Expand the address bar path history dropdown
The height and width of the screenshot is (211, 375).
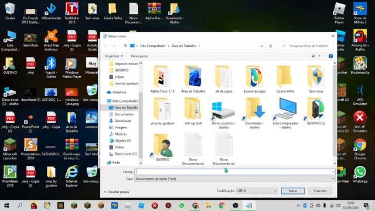[x=261, y=46]
